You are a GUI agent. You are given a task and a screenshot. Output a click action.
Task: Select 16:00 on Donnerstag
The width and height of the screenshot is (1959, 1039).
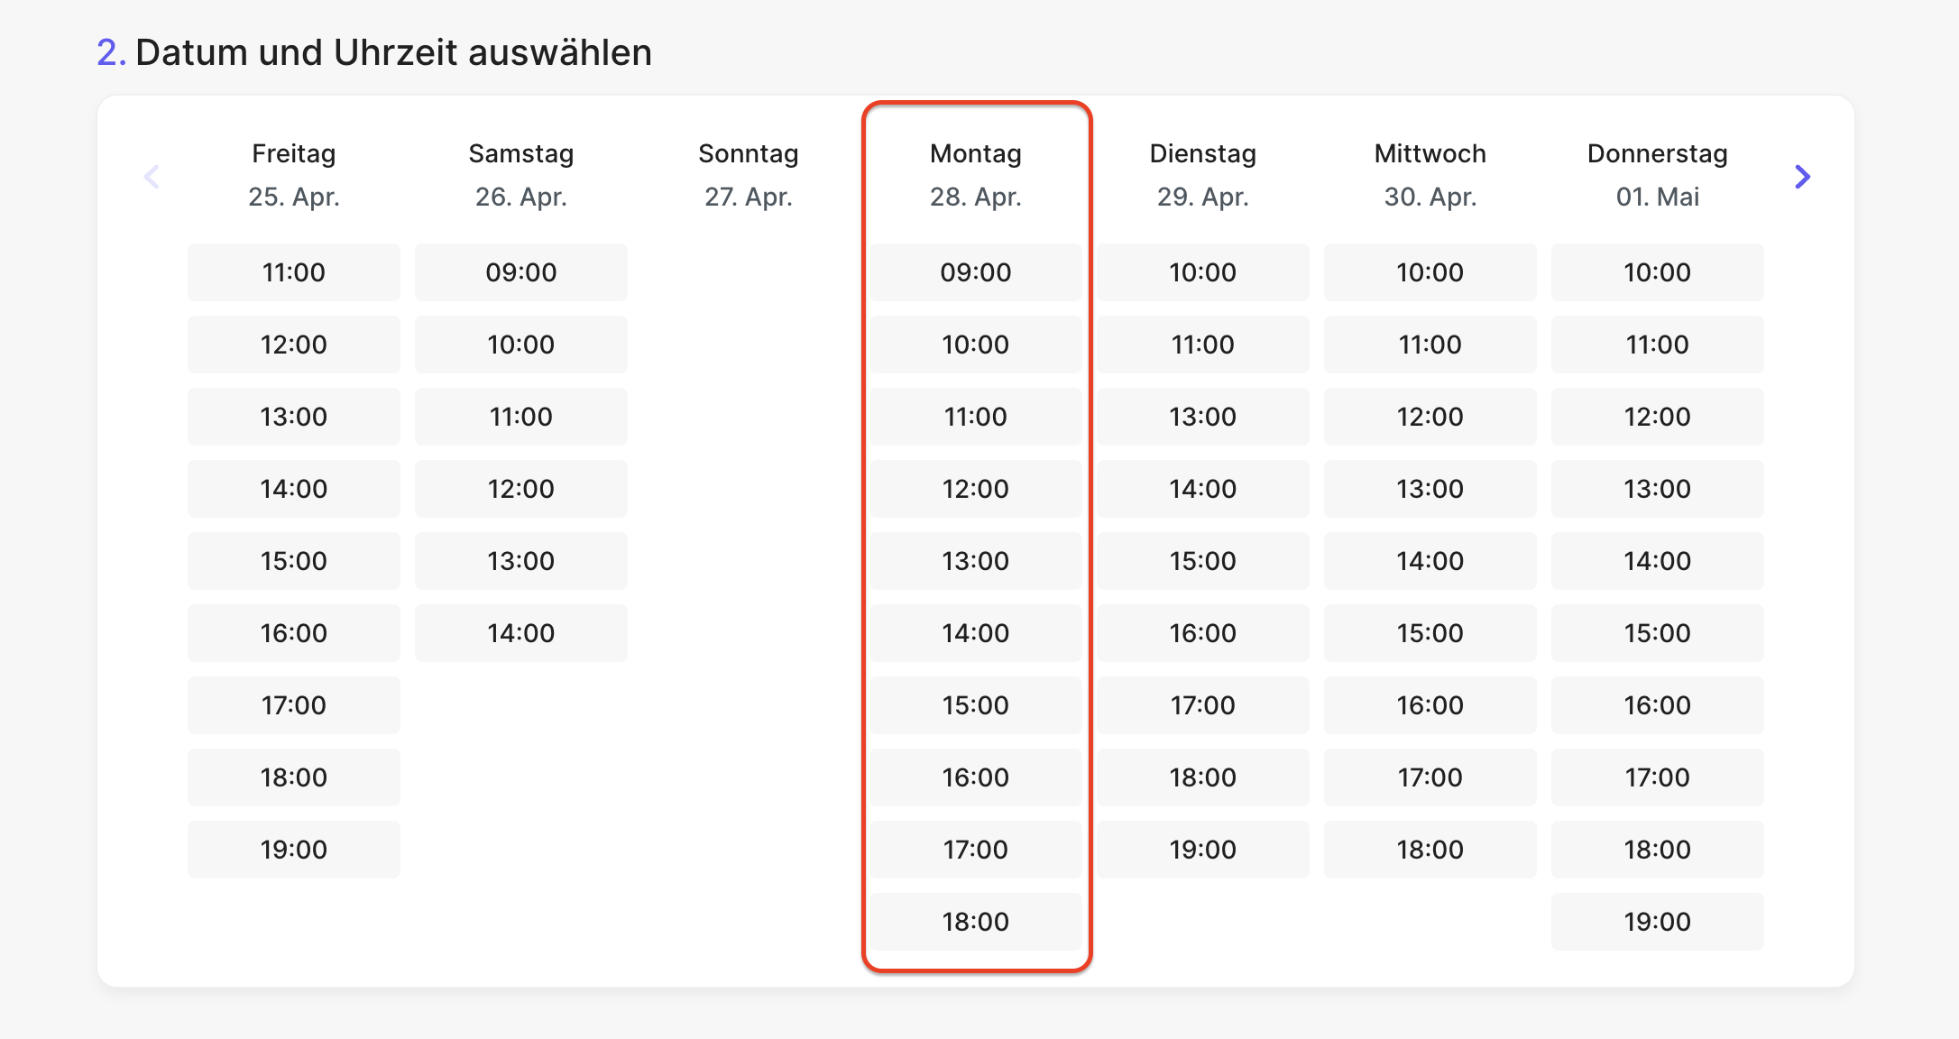tap(1658, 705)
